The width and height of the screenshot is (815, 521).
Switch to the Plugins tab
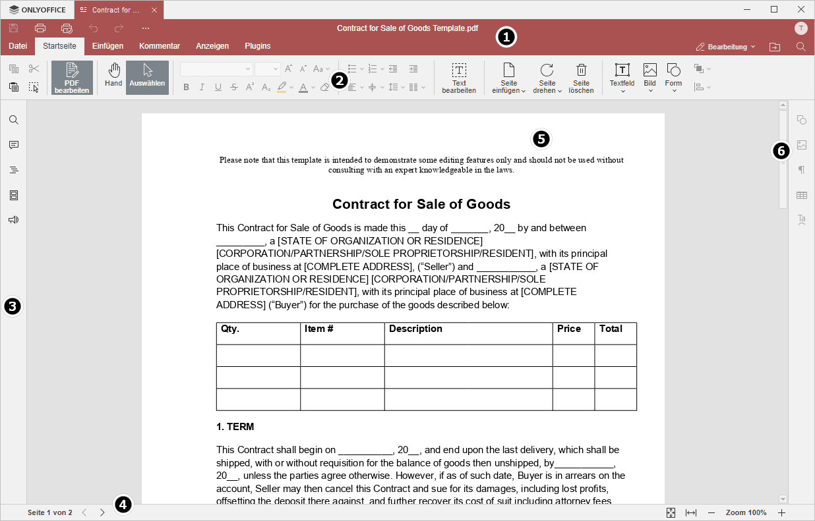tap(258, 46)
